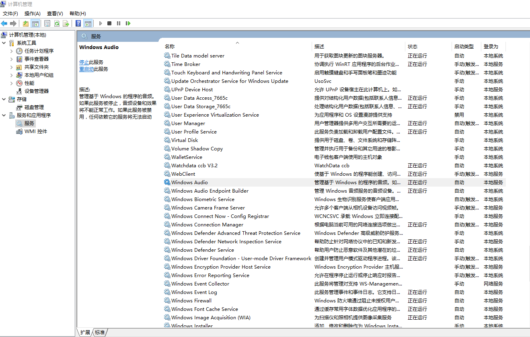The image size is (530, 337).
Task: Stop the service with the black square icon
Action: 109,23
